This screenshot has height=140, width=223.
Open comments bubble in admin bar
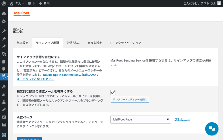(x=29, y=4)
